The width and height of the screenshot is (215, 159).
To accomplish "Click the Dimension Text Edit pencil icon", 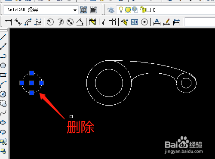I will (x=167, y=22).
